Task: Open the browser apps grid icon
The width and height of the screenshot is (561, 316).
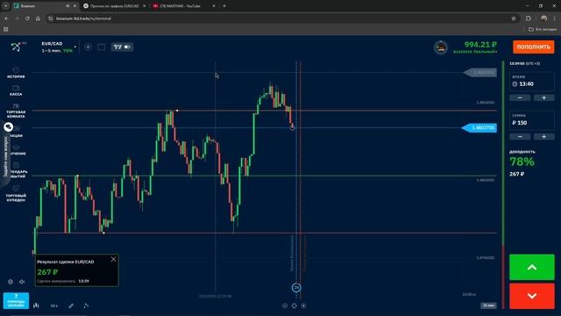Action: [6, 29]
